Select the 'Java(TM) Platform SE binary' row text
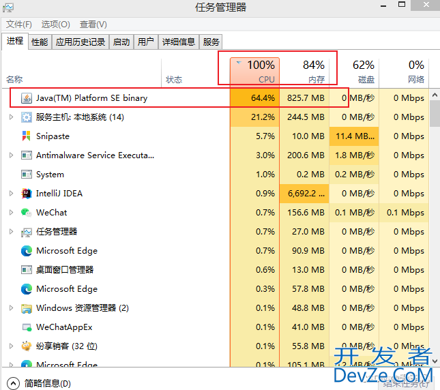This screenshot has width=440, height=390. coord(92,98)
